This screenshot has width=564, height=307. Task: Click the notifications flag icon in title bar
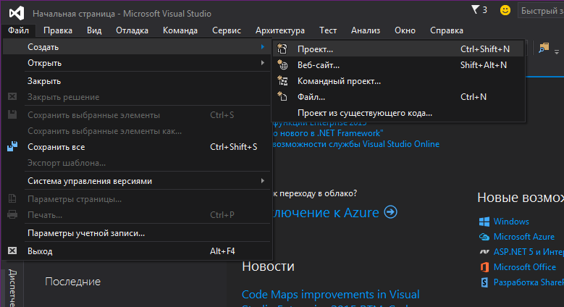[475, 10]
